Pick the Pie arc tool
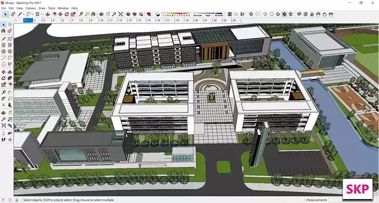379x203 pixels. pos(10,64)
